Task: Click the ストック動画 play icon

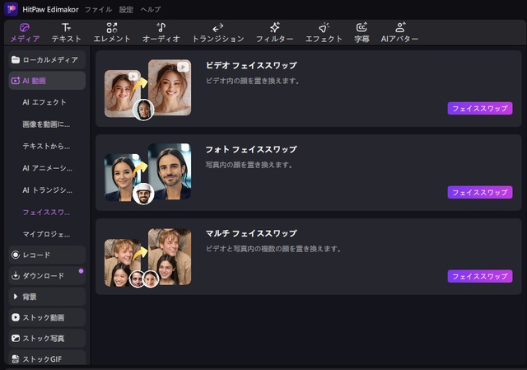Action: pyautogui.click(x=16, y=317)
